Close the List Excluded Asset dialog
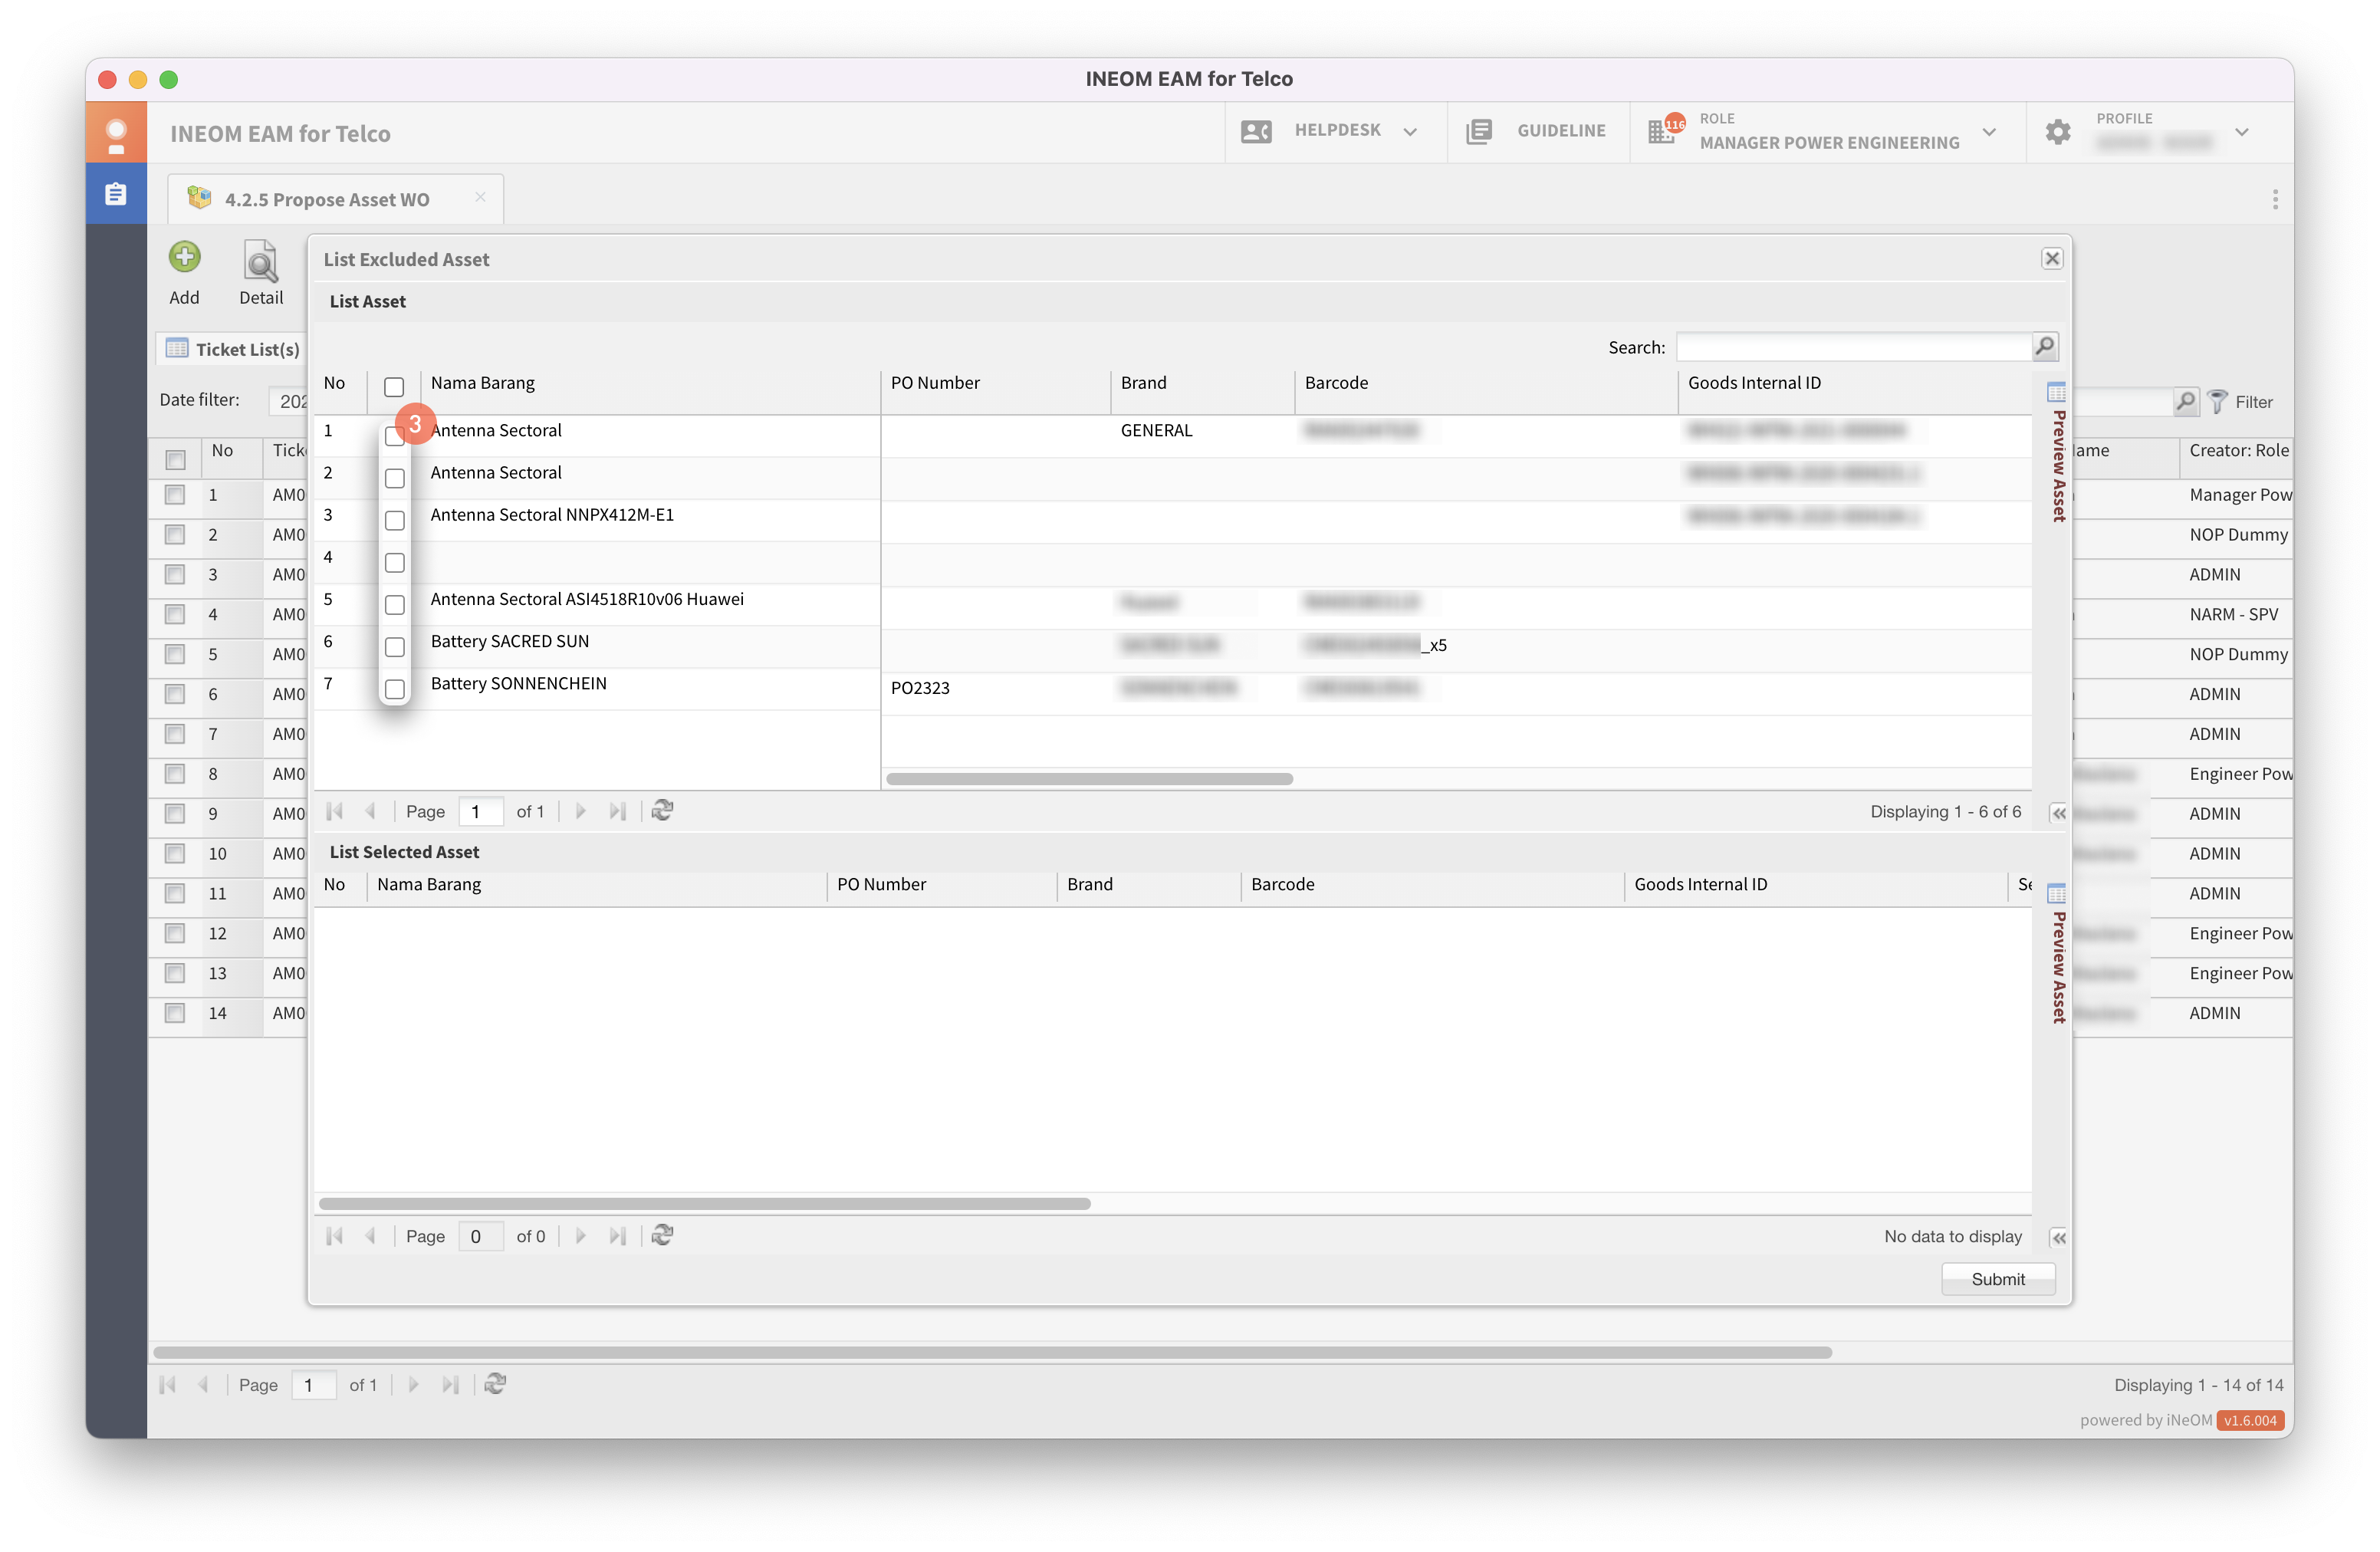The height and width of the screenshot is (1552, 2380). tap(2052, 259)
